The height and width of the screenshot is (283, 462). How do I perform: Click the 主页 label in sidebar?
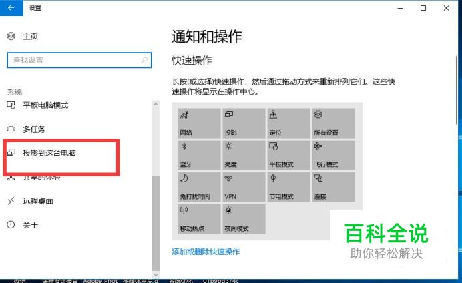30,37
